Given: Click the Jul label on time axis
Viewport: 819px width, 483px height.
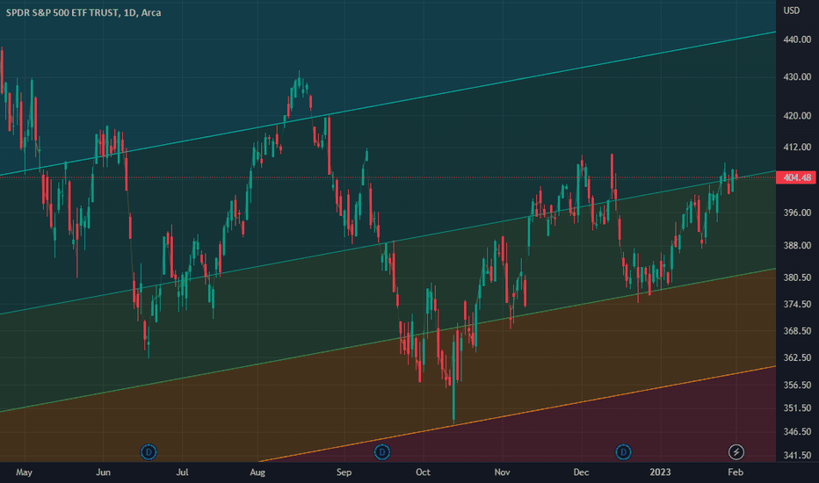Looking at the screenshot, I should (182, 472).
